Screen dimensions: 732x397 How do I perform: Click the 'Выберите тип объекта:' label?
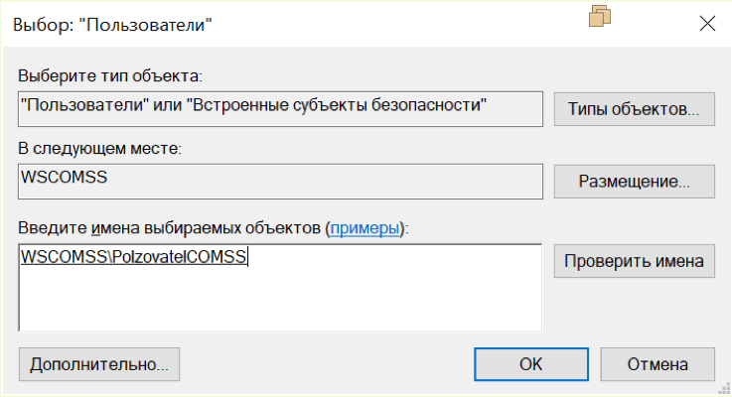110,75
